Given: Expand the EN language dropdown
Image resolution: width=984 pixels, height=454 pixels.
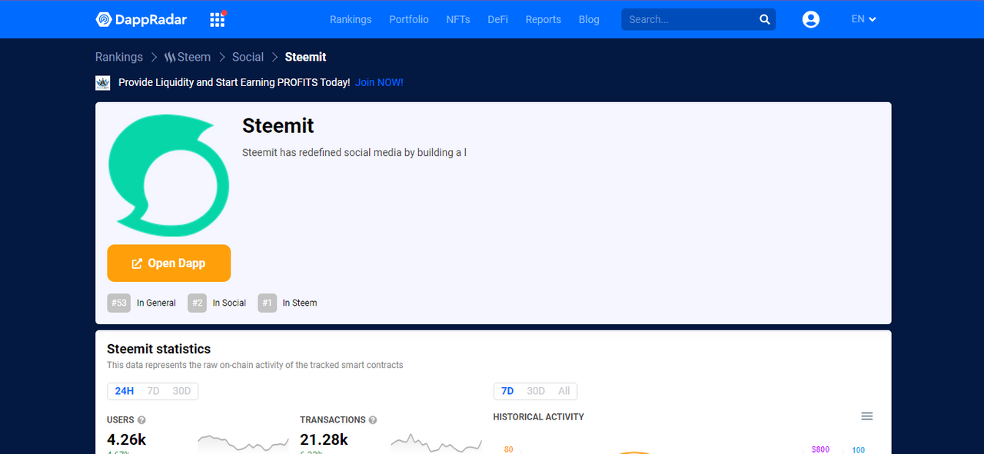Looking at the screenshot, I should pyautogui.click(x=864, y=19).
